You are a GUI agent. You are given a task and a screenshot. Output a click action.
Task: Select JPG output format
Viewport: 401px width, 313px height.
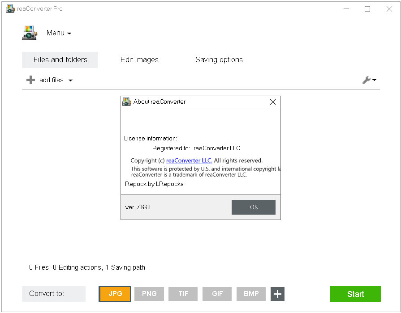point(115,294)
